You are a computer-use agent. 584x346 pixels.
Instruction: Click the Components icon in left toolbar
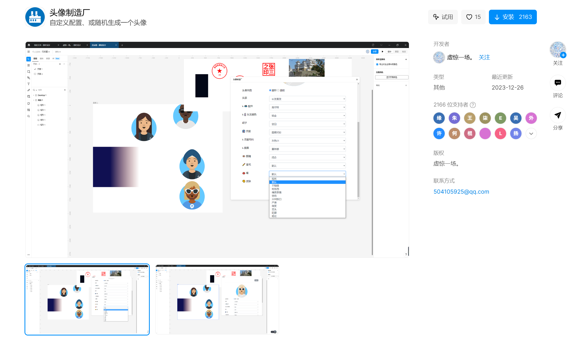click(x=29, y=110)
